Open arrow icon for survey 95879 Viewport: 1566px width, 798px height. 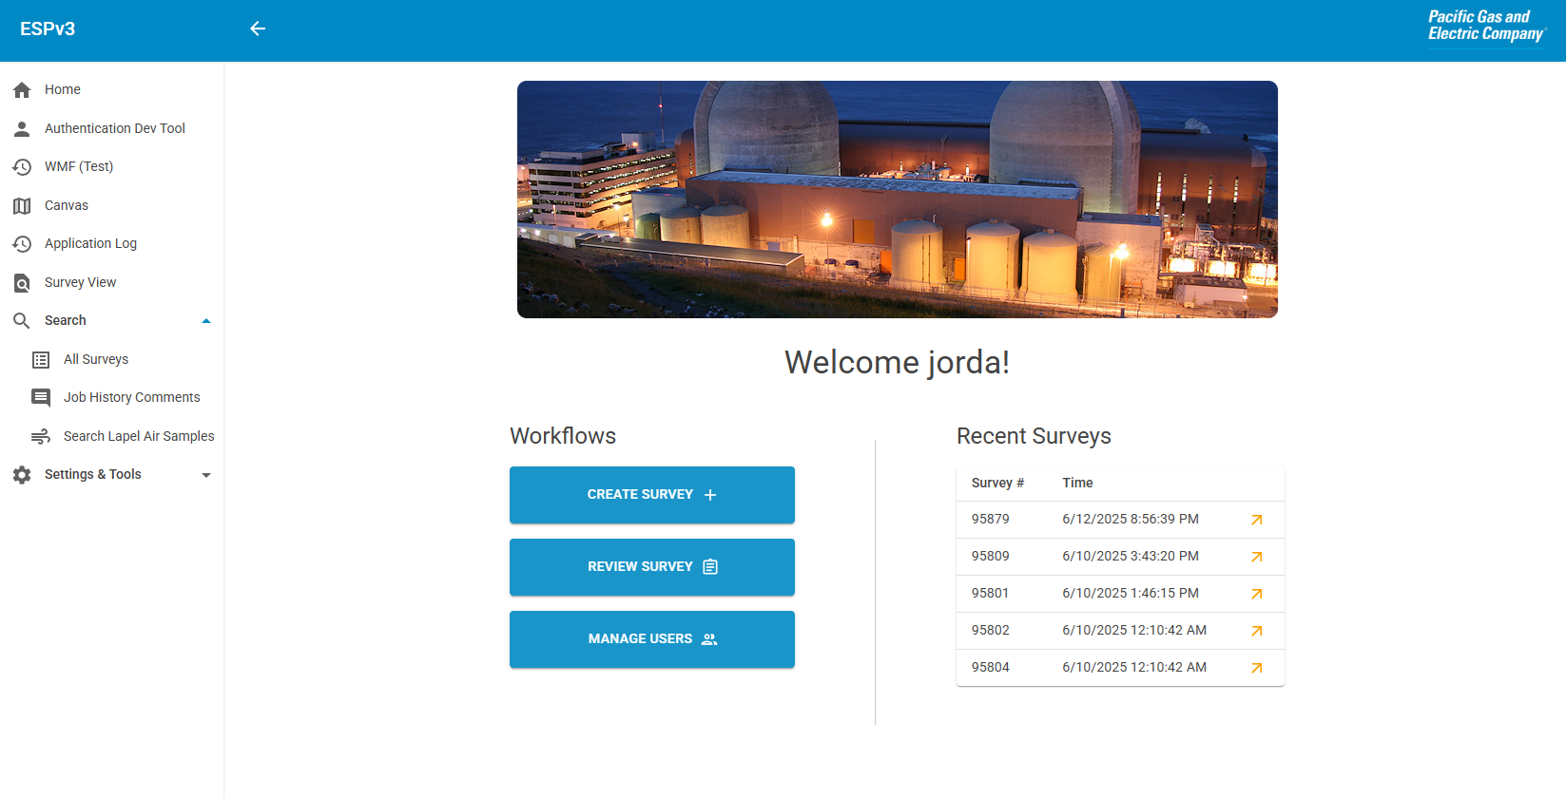[1256, 520]
